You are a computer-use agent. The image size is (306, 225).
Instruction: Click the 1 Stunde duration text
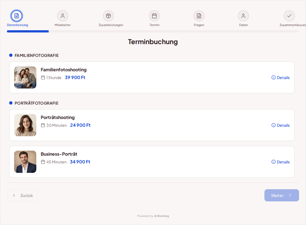[x=54, y=78]
